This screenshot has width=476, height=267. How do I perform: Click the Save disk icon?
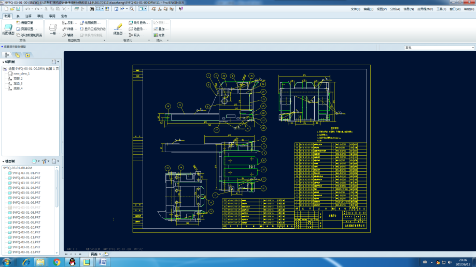[18, 9]
